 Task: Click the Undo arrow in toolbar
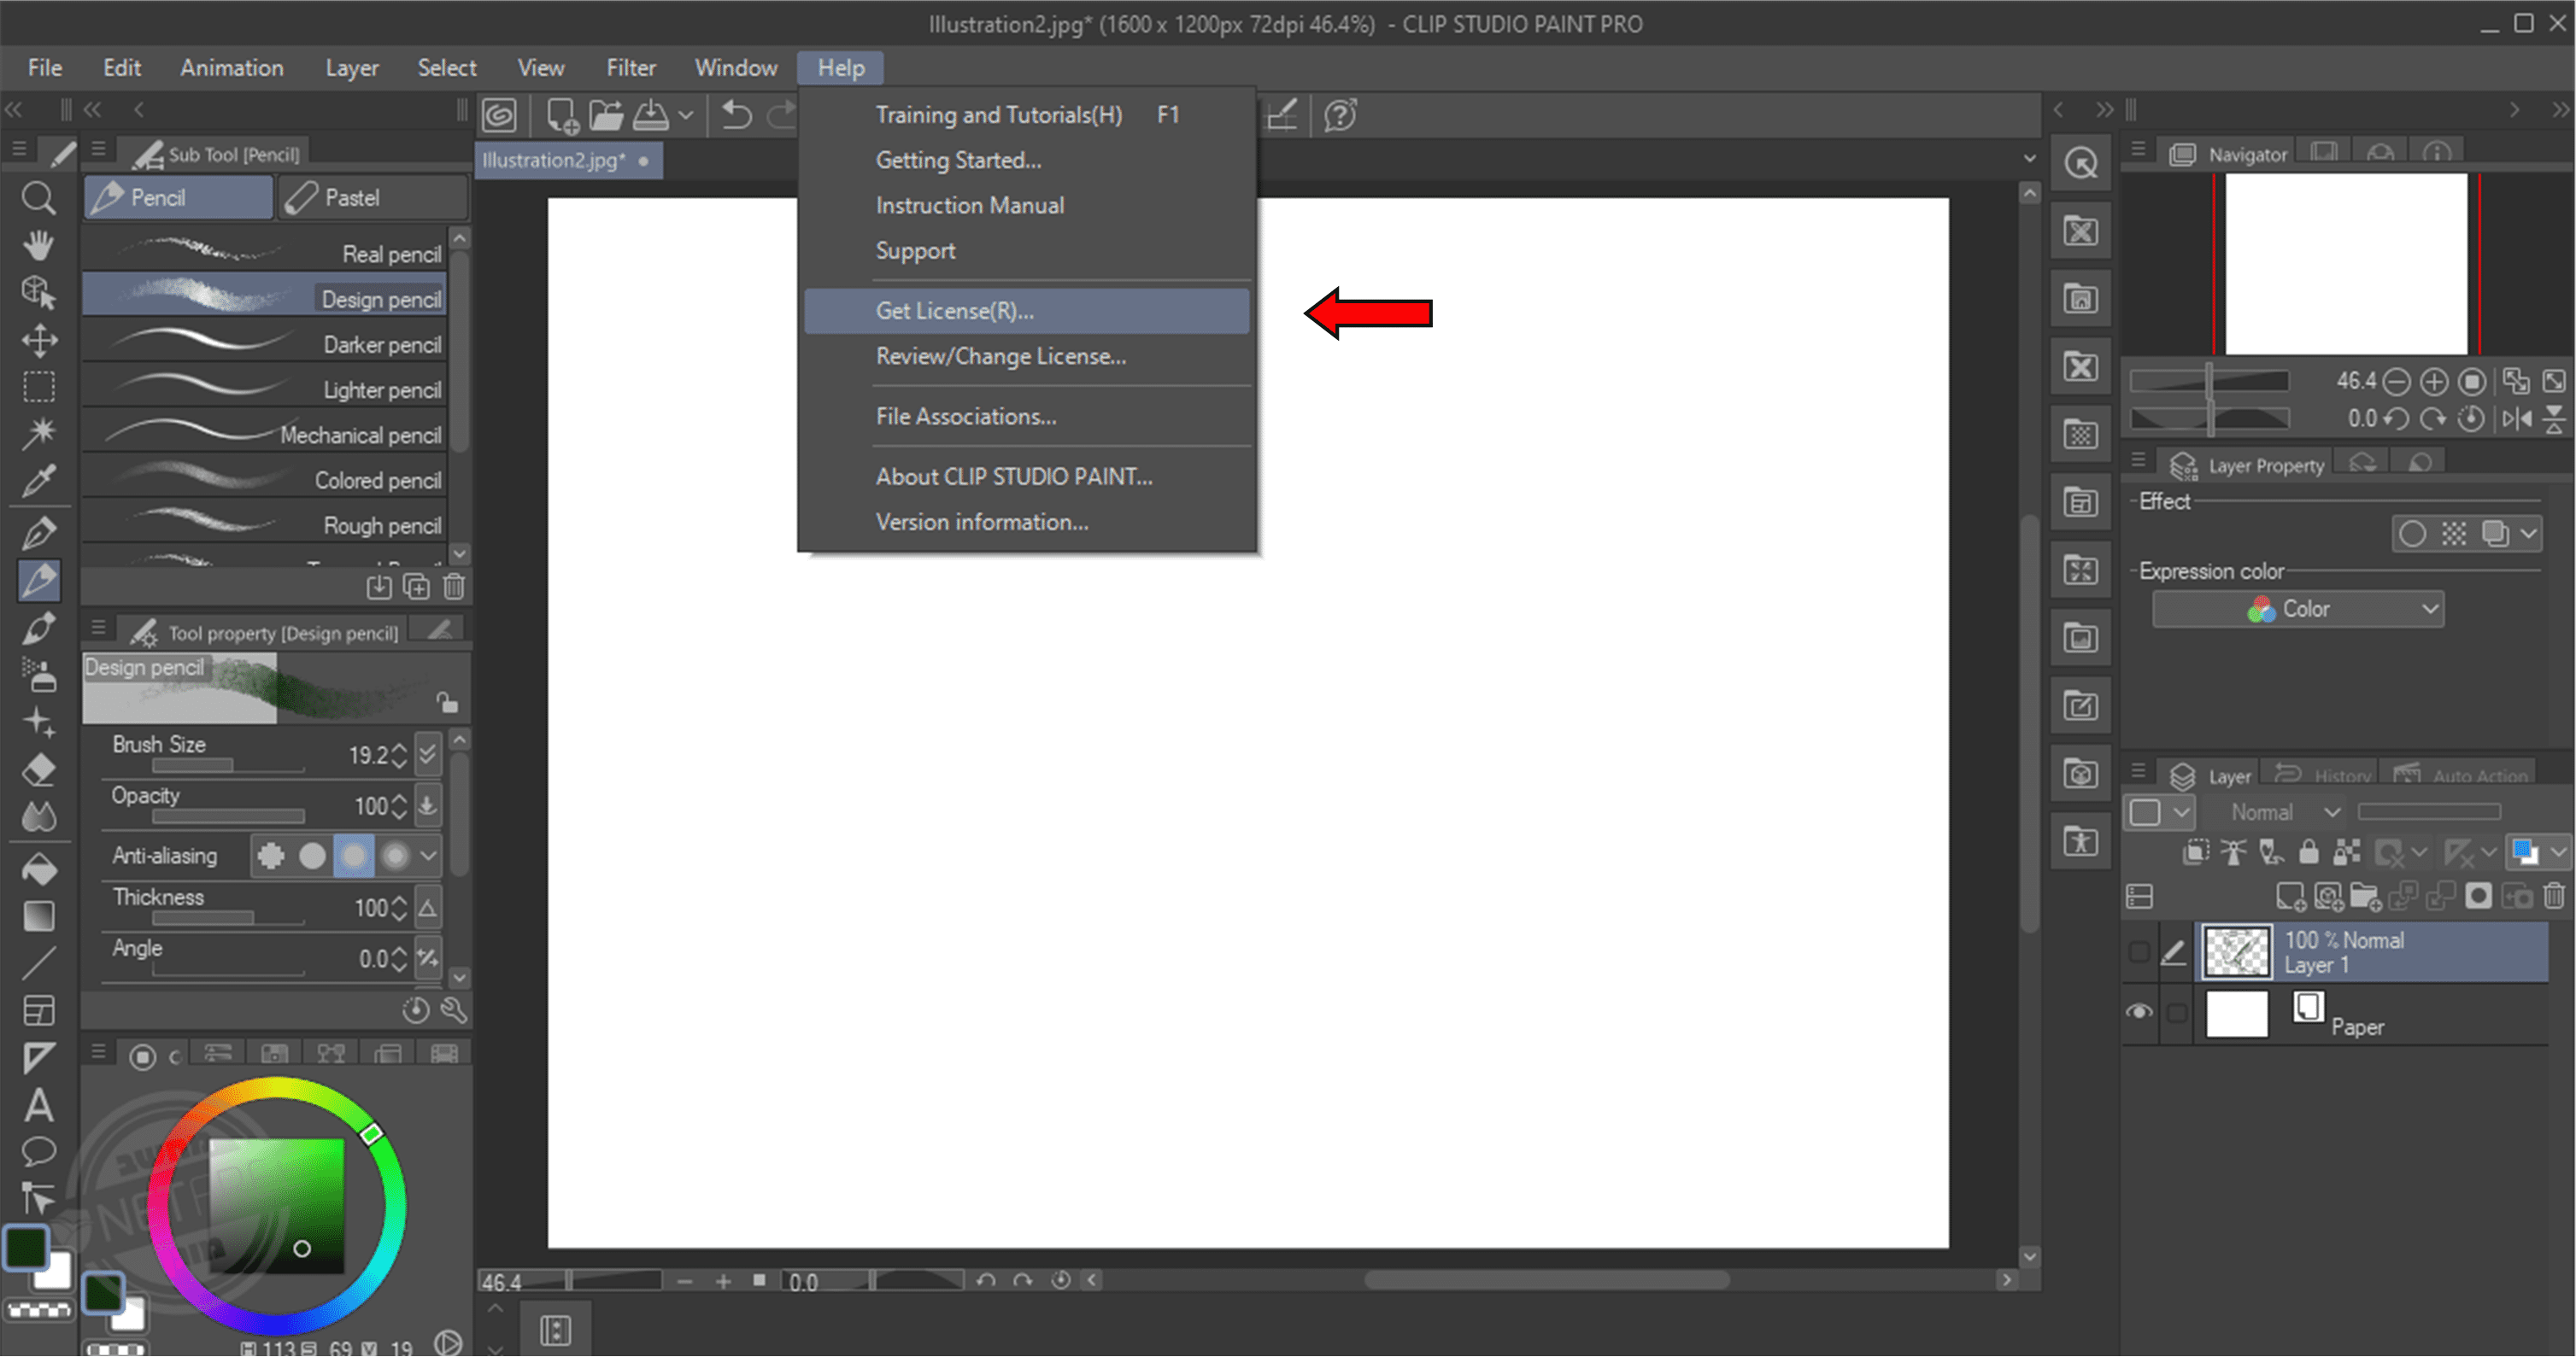(x=736, y=115)
